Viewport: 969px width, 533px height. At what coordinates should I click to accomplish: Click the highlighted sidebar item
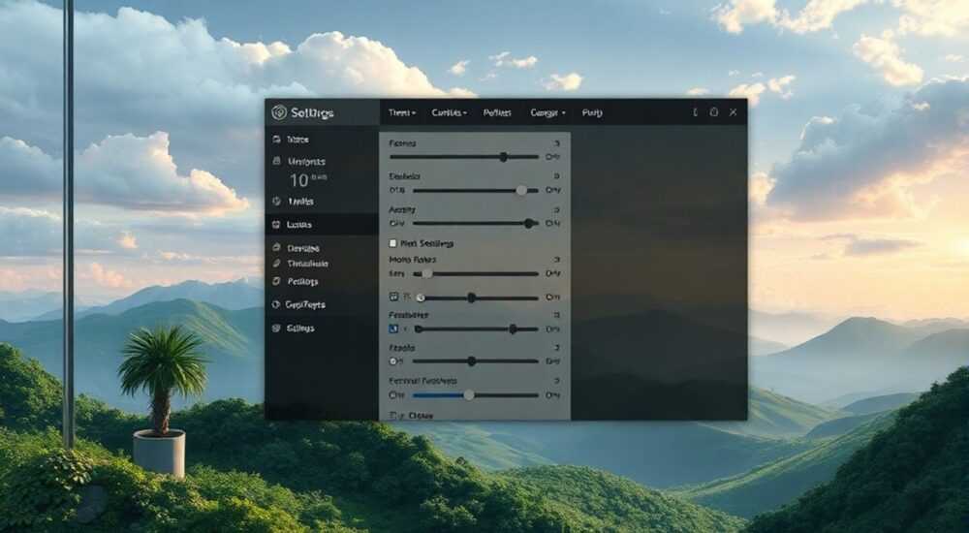click(x=322, y=225)
